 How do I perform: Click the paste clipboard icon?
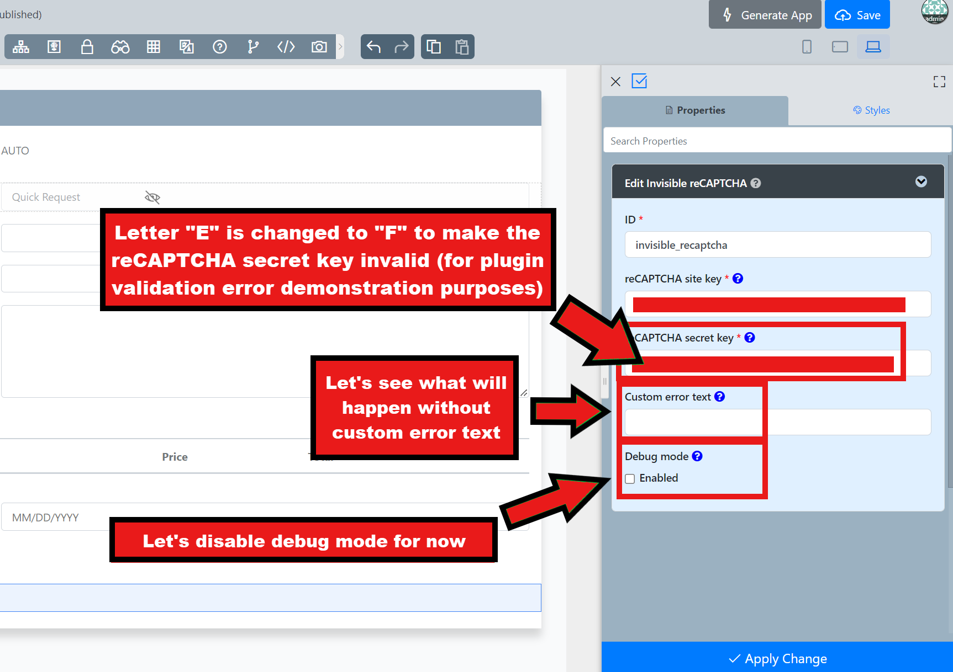tap(462, 47)
